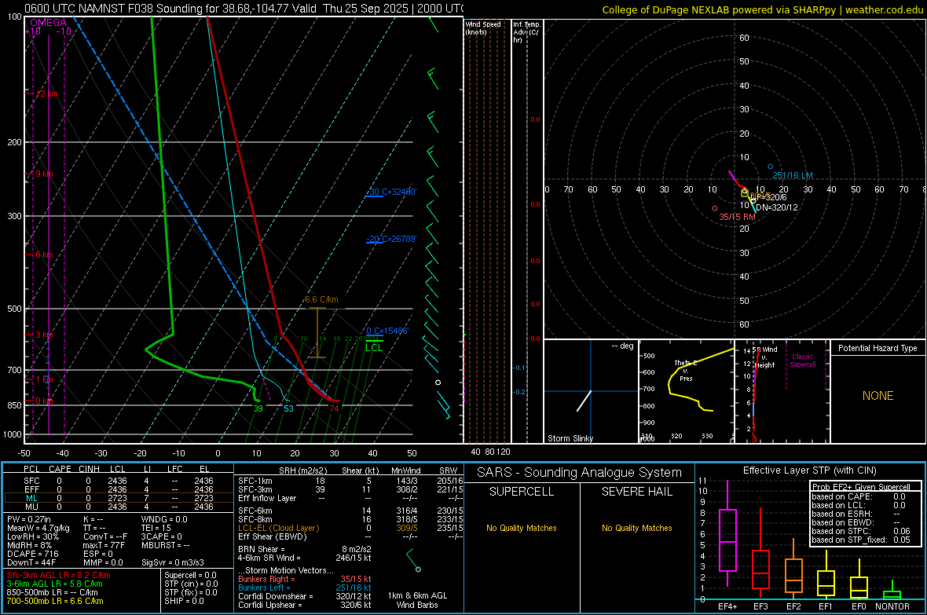Click the Effective Layer STP chart title
Viewport: 927px width, 615px height.
809,470
